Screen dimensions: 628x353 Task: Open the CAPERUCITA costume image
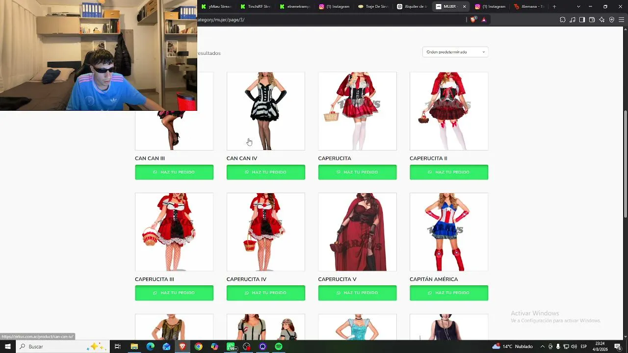pyautogui.click(x=357, y=111)
